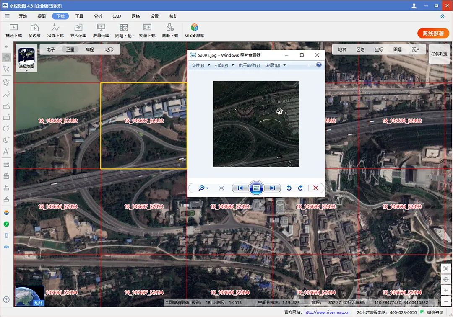Image resolution: width=453 pixels, height=317 pixels.
Task: Open the 网络 menu tab
Action: pyautogui.click(x=135, y=16)
